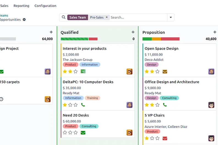218x145 pixels.
Task: Open the Office Design and Architecture opportunity
Action: (172, 82)
